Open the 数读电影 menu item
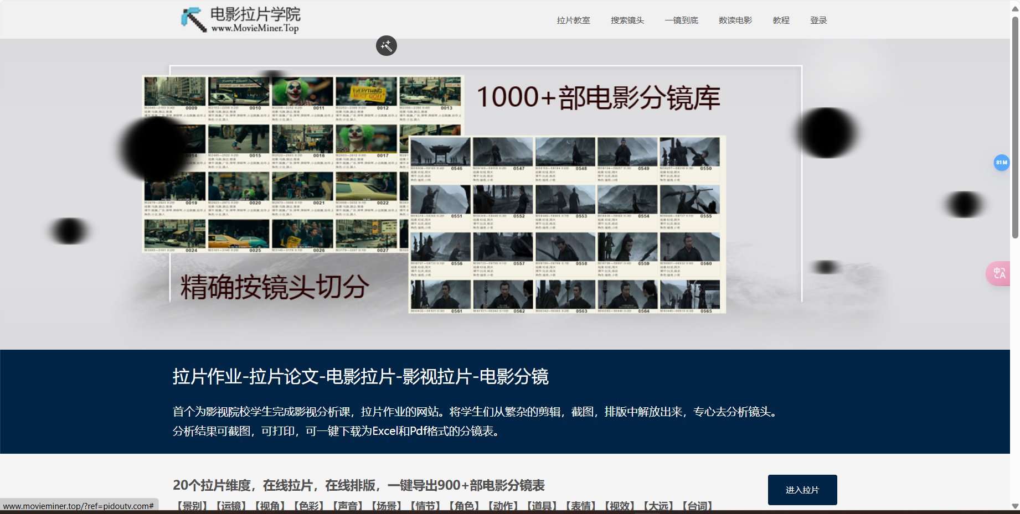The height and width of the screenshot is (514, 1020). pos(734,20)
